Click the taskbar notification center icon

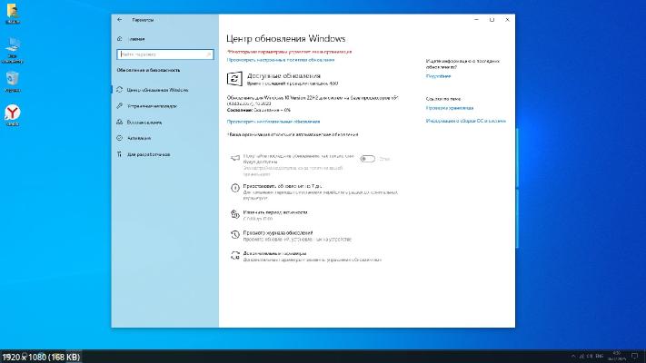[634, 357]
